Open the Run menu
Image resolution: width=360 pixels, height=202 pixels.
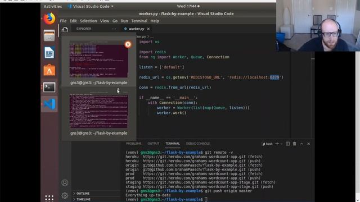124,21
